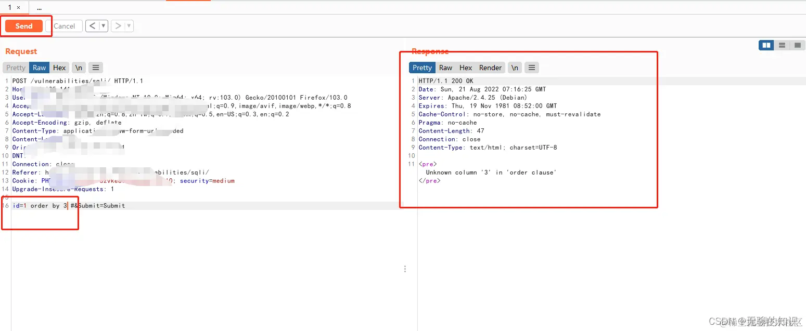Switch Response view to Pretty
Viewport: 806px width, 331px height.
pyautogui.click(x=422, y=68)
